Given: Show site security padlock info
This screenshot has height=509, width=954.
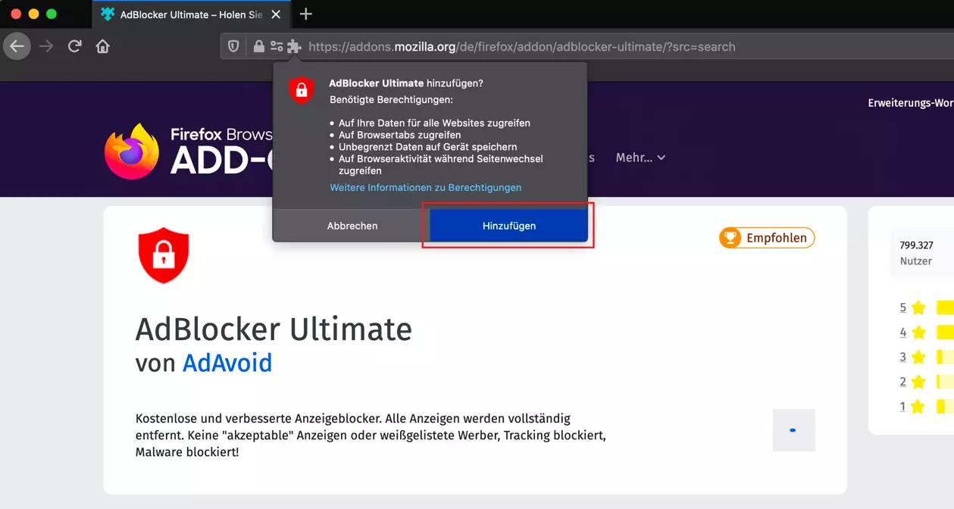Looking at the screenshot, I should pos(258,46).
